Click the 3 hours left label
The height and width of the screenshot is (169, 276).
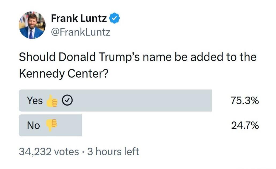[112, 151]
